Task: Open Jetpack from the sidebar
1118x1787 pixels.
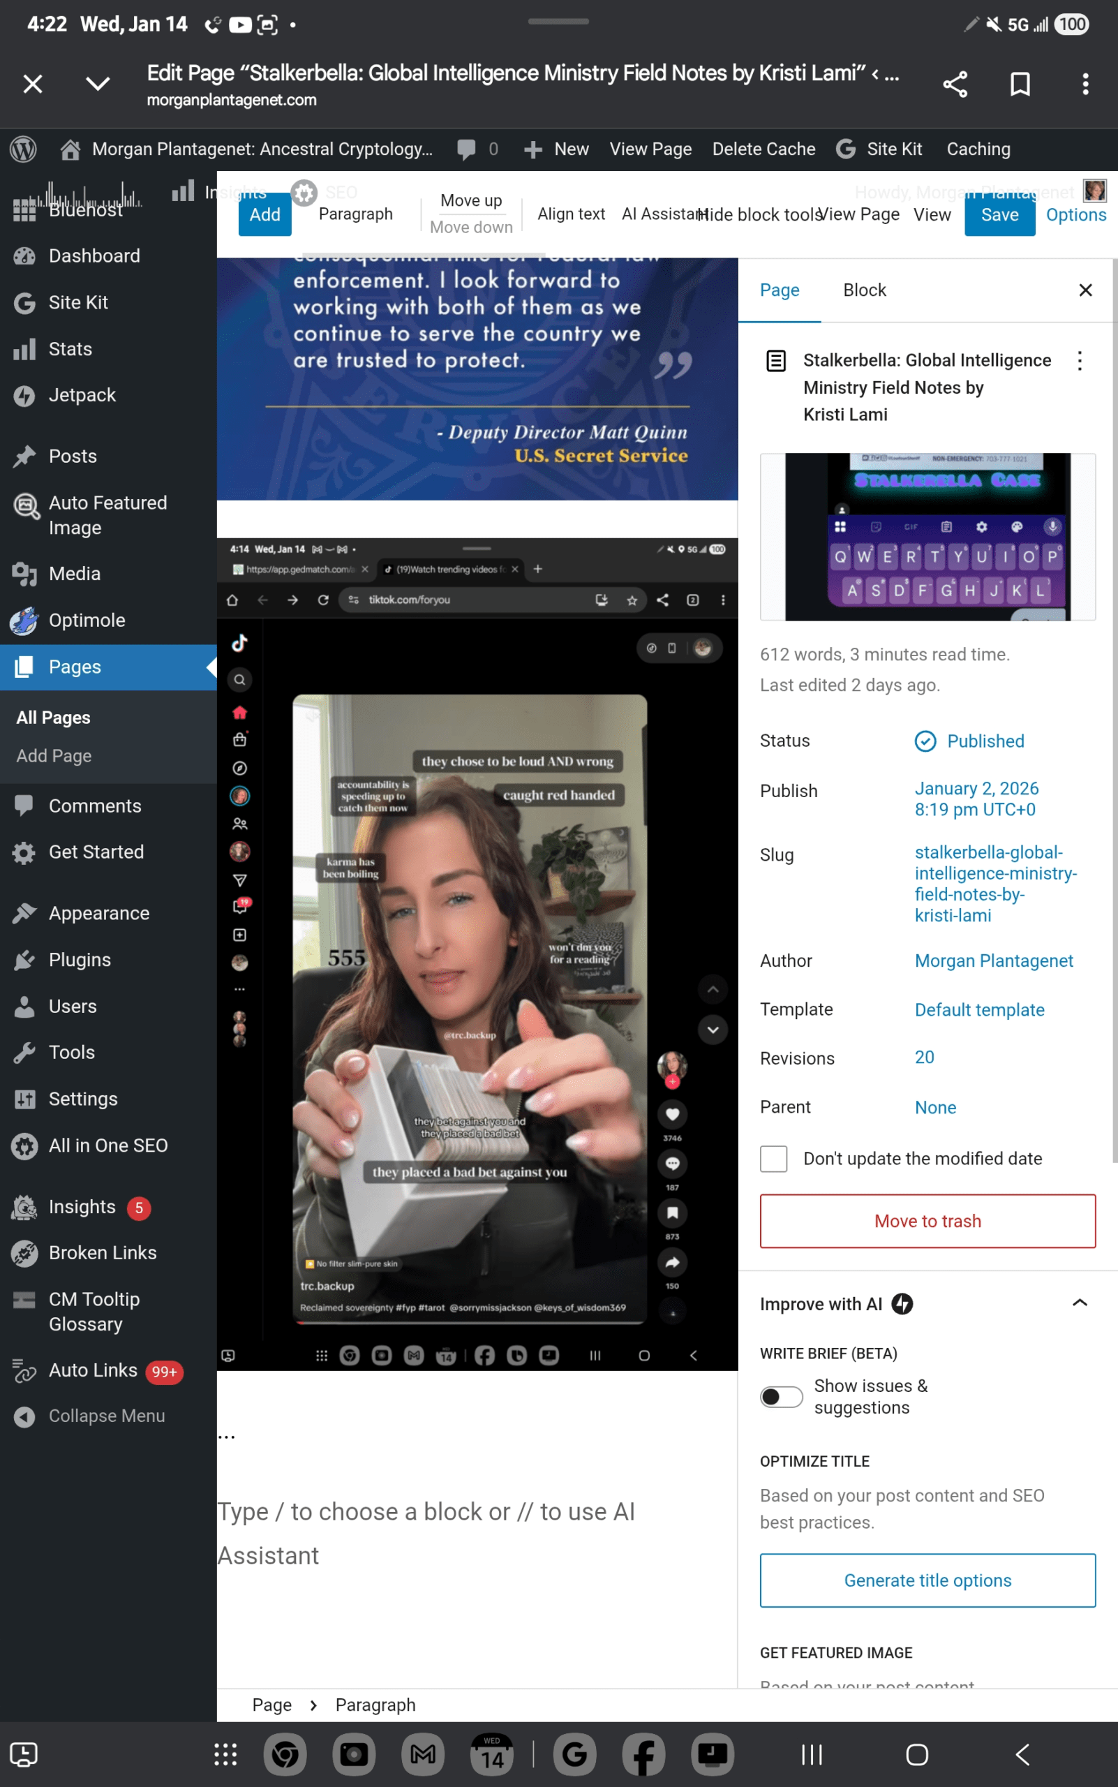Action: (82, 394)
